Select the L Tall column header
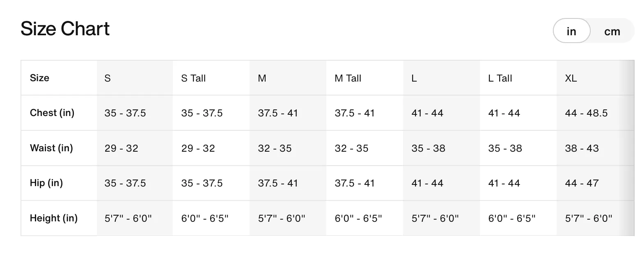Screen dimensions: 642x264 click(500, 78)
